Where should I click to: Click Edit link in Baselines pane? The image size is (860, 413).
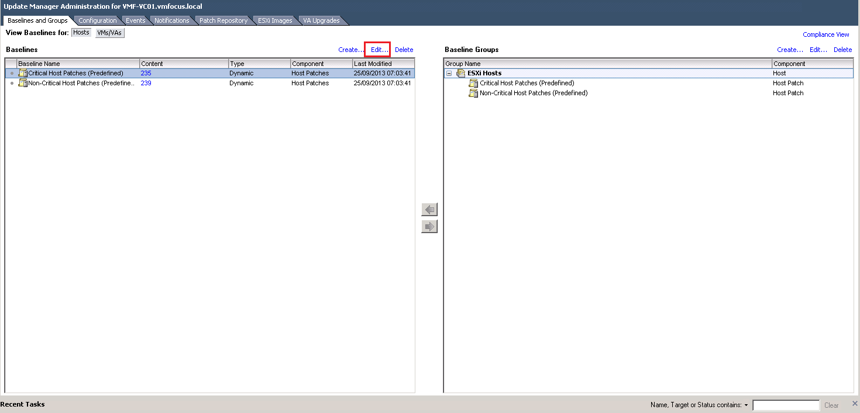click(x=379, y=50)
